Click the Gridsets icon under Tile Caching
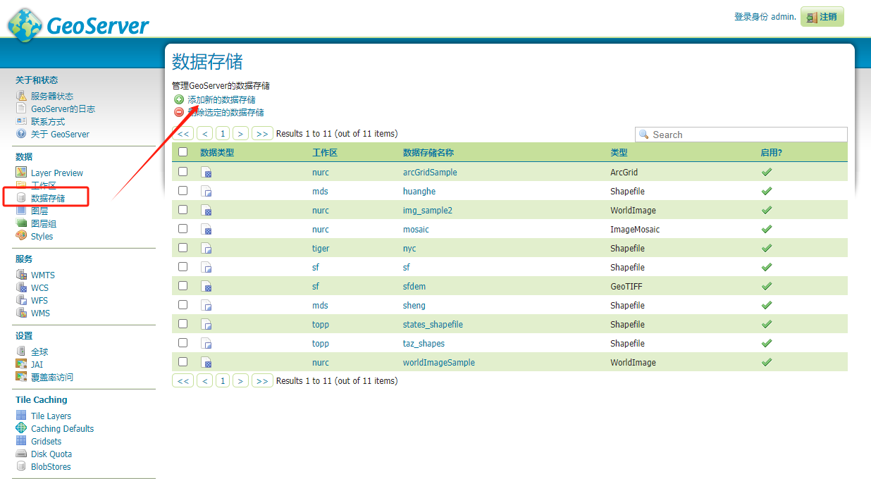Image resolution: width=871 pixels, height=479 pixels. point(21,441)
